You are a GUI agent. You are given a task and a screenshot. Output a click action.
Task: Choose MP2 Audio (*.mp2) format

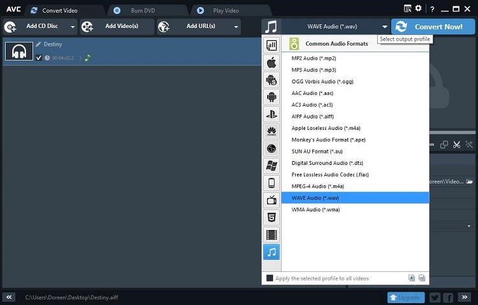[x=355, y=58]
